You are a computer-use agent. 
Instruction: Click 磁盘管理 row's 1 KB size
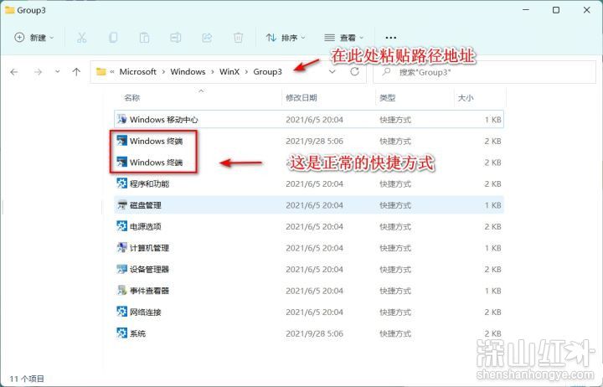point(492,205)
